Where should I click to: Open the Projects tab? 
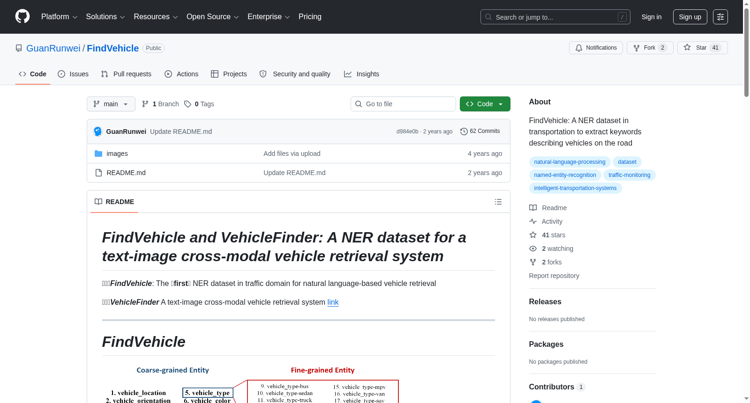point(229,74)
